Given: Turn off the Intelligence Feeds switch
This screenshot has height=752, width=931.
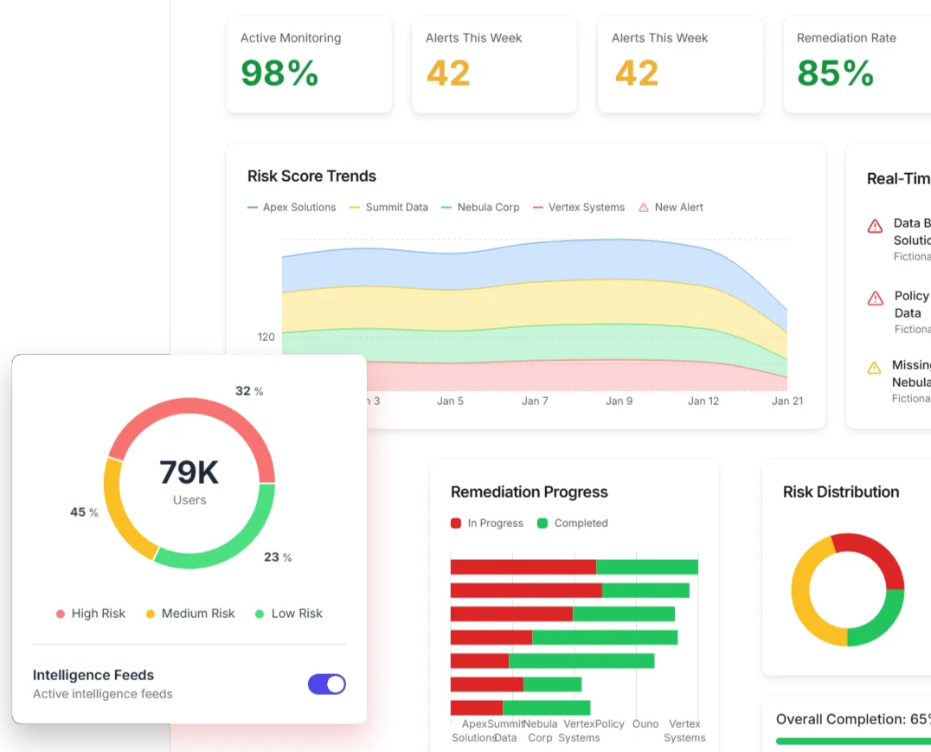Looking at the screenshot, I should [327, 685].
